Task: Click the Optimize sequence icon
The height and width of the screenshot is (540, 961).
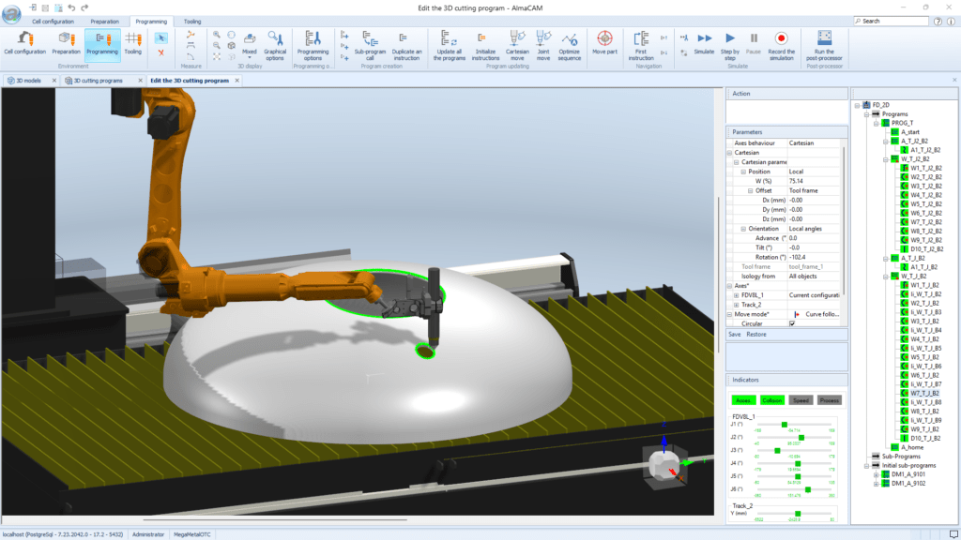Action: [x=570, y=42]
